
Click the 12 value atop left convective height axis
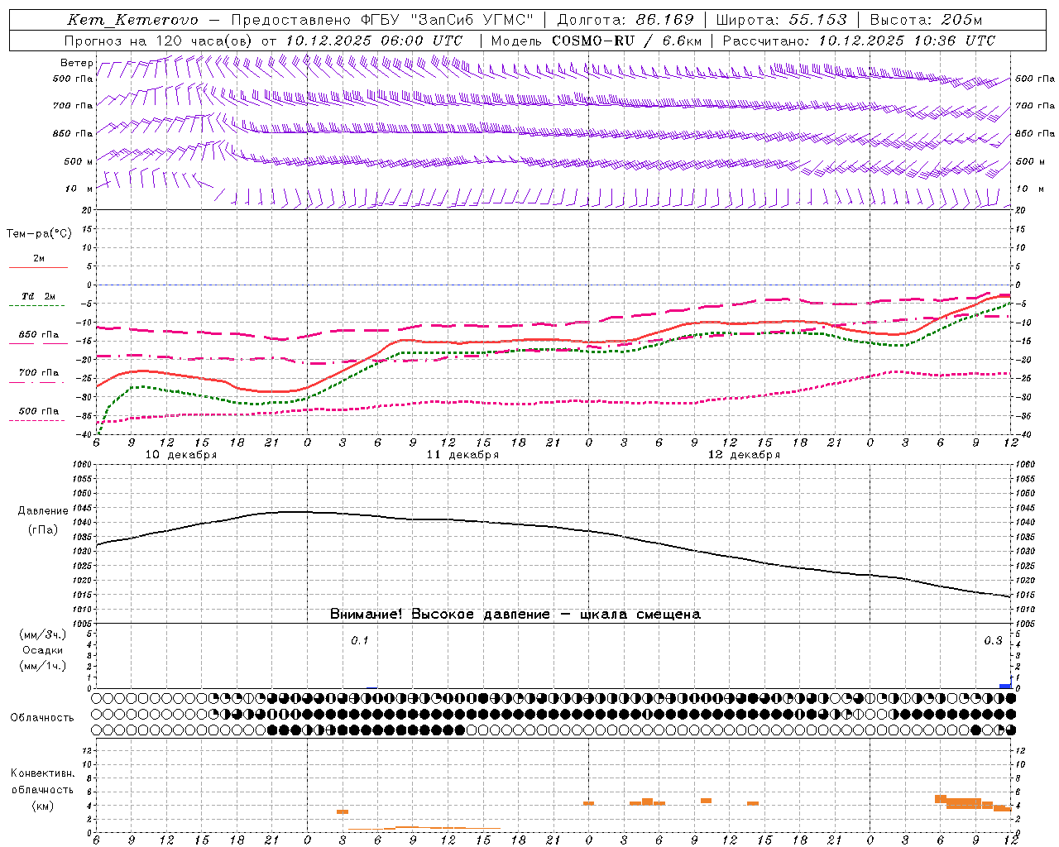[x=89, y=750]
